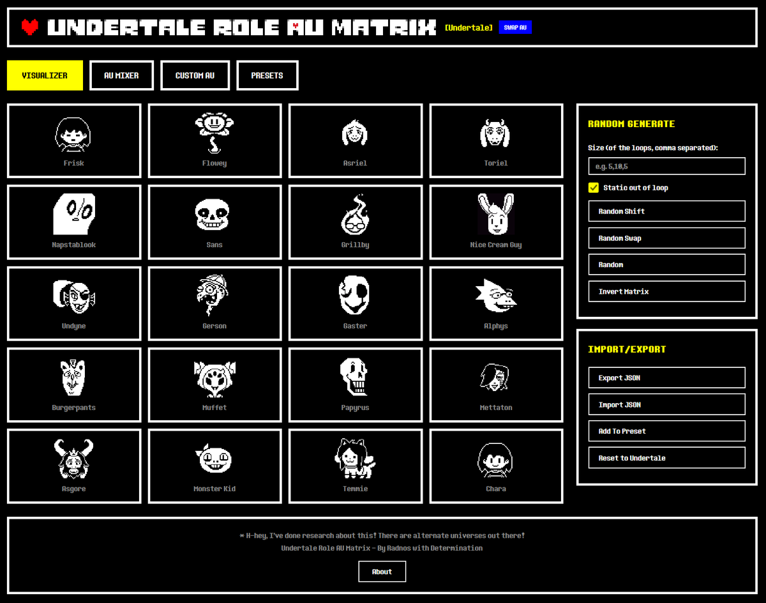The height and width of the screenshot is (603, 766).
Task: Select the Nice Cream Guy icon
Action: pos(496,215)
